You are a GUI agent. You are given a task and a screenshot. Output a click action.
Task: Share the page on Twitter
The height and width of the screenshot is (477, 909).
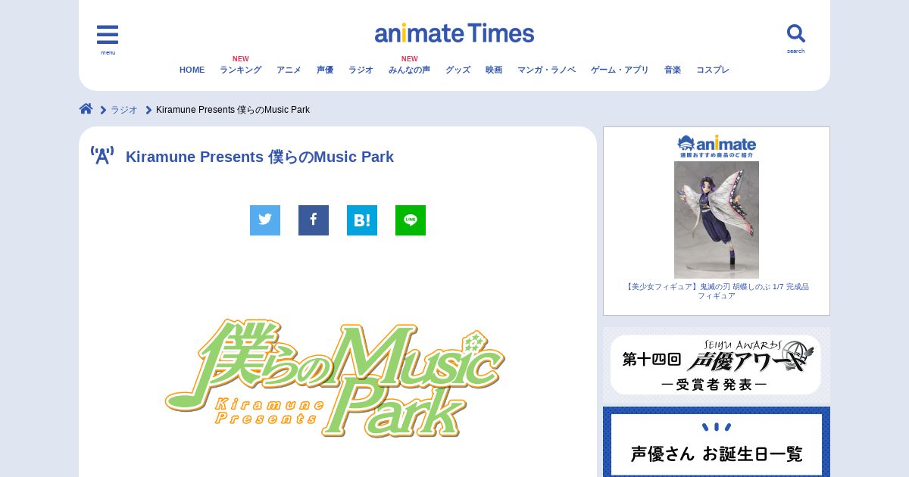[265, 220]
